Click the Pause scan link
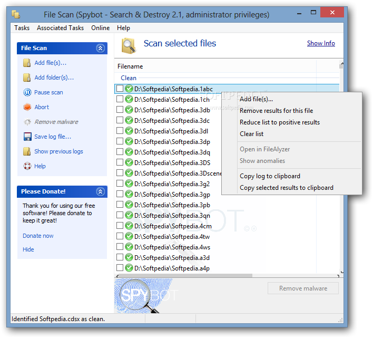The height and width of the screenshot is (338, 373). 48,92
